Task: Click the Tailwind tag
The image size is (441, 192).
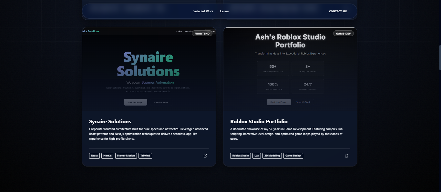Action: tap(145, 156)
